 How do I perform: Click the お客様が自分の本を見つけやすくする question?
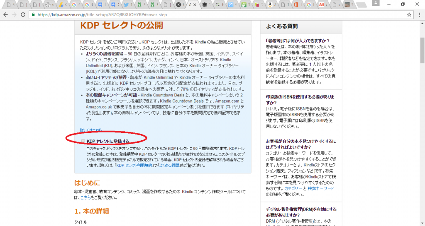pos(301,144)
